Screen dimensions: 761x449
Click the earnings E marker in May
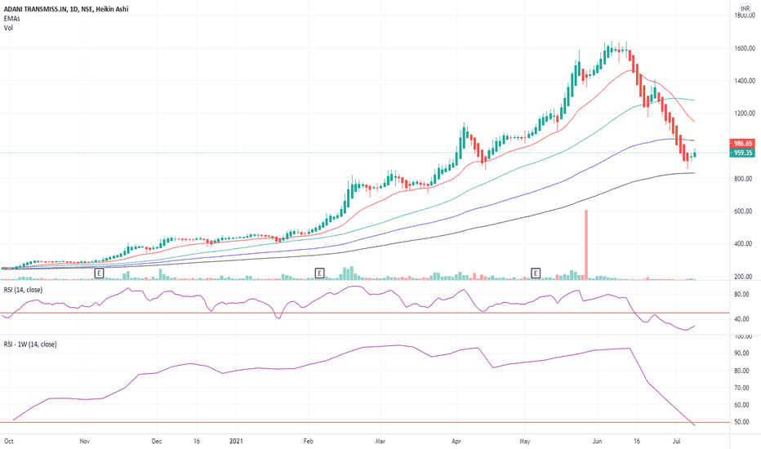point(536,273)
